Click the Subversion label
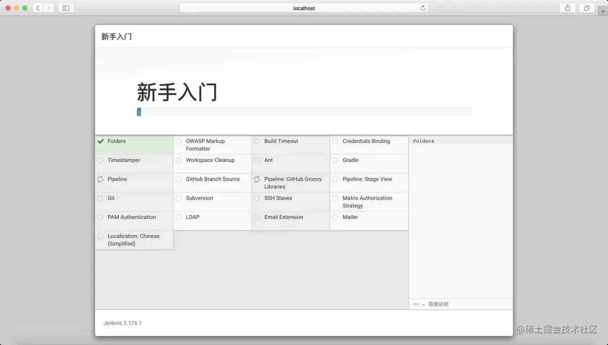 200,198
